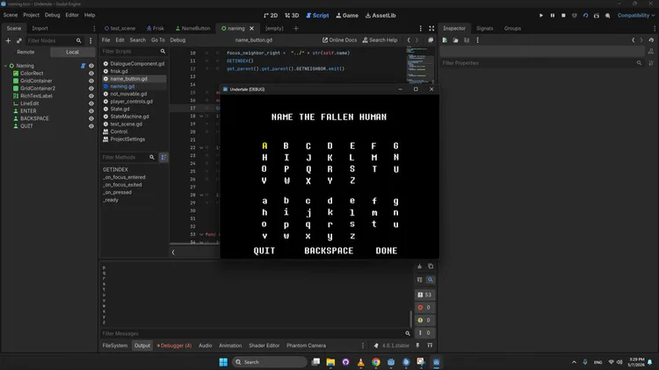Hide the BACKSPACE node
This screenshot has height=370, width=659.
pos(91,118)
